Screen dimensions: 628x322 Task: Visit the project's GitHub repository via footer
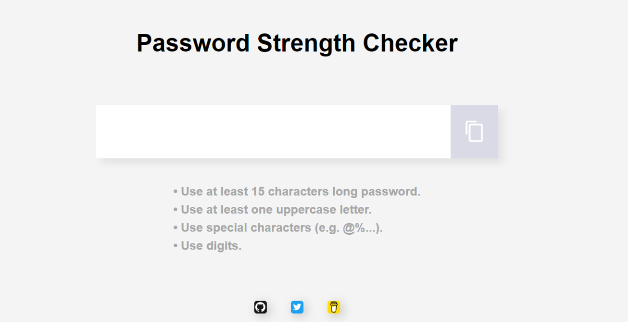[x=260, y=307]
